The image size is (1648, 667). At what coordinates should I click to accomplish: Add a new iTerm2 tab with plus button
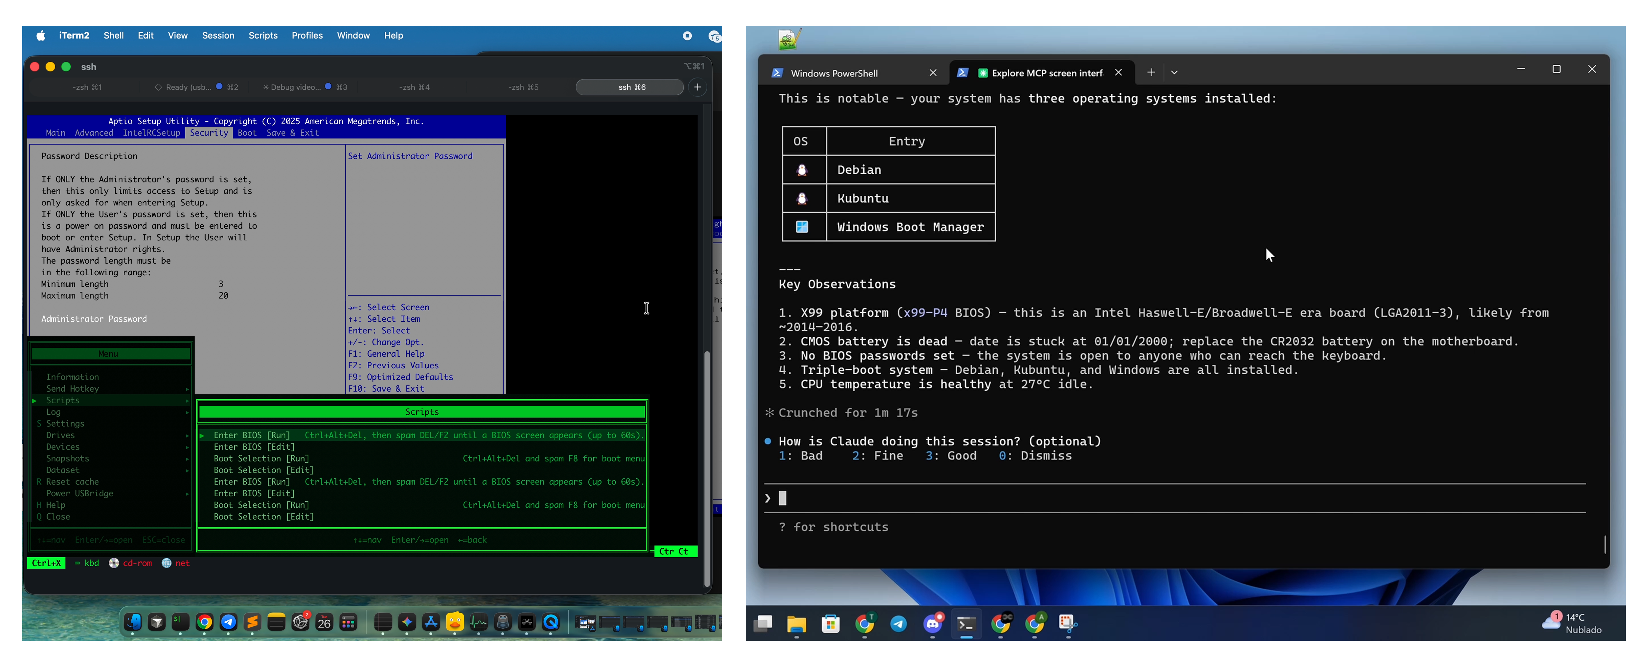tap(698, 87)
